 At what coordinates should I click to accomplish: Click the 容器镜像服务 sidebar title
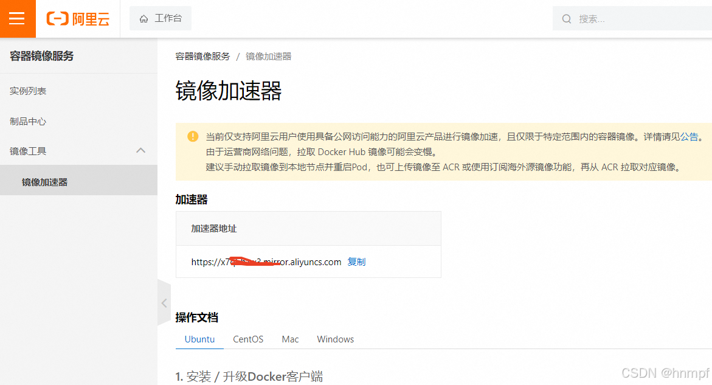coord(42,56)
